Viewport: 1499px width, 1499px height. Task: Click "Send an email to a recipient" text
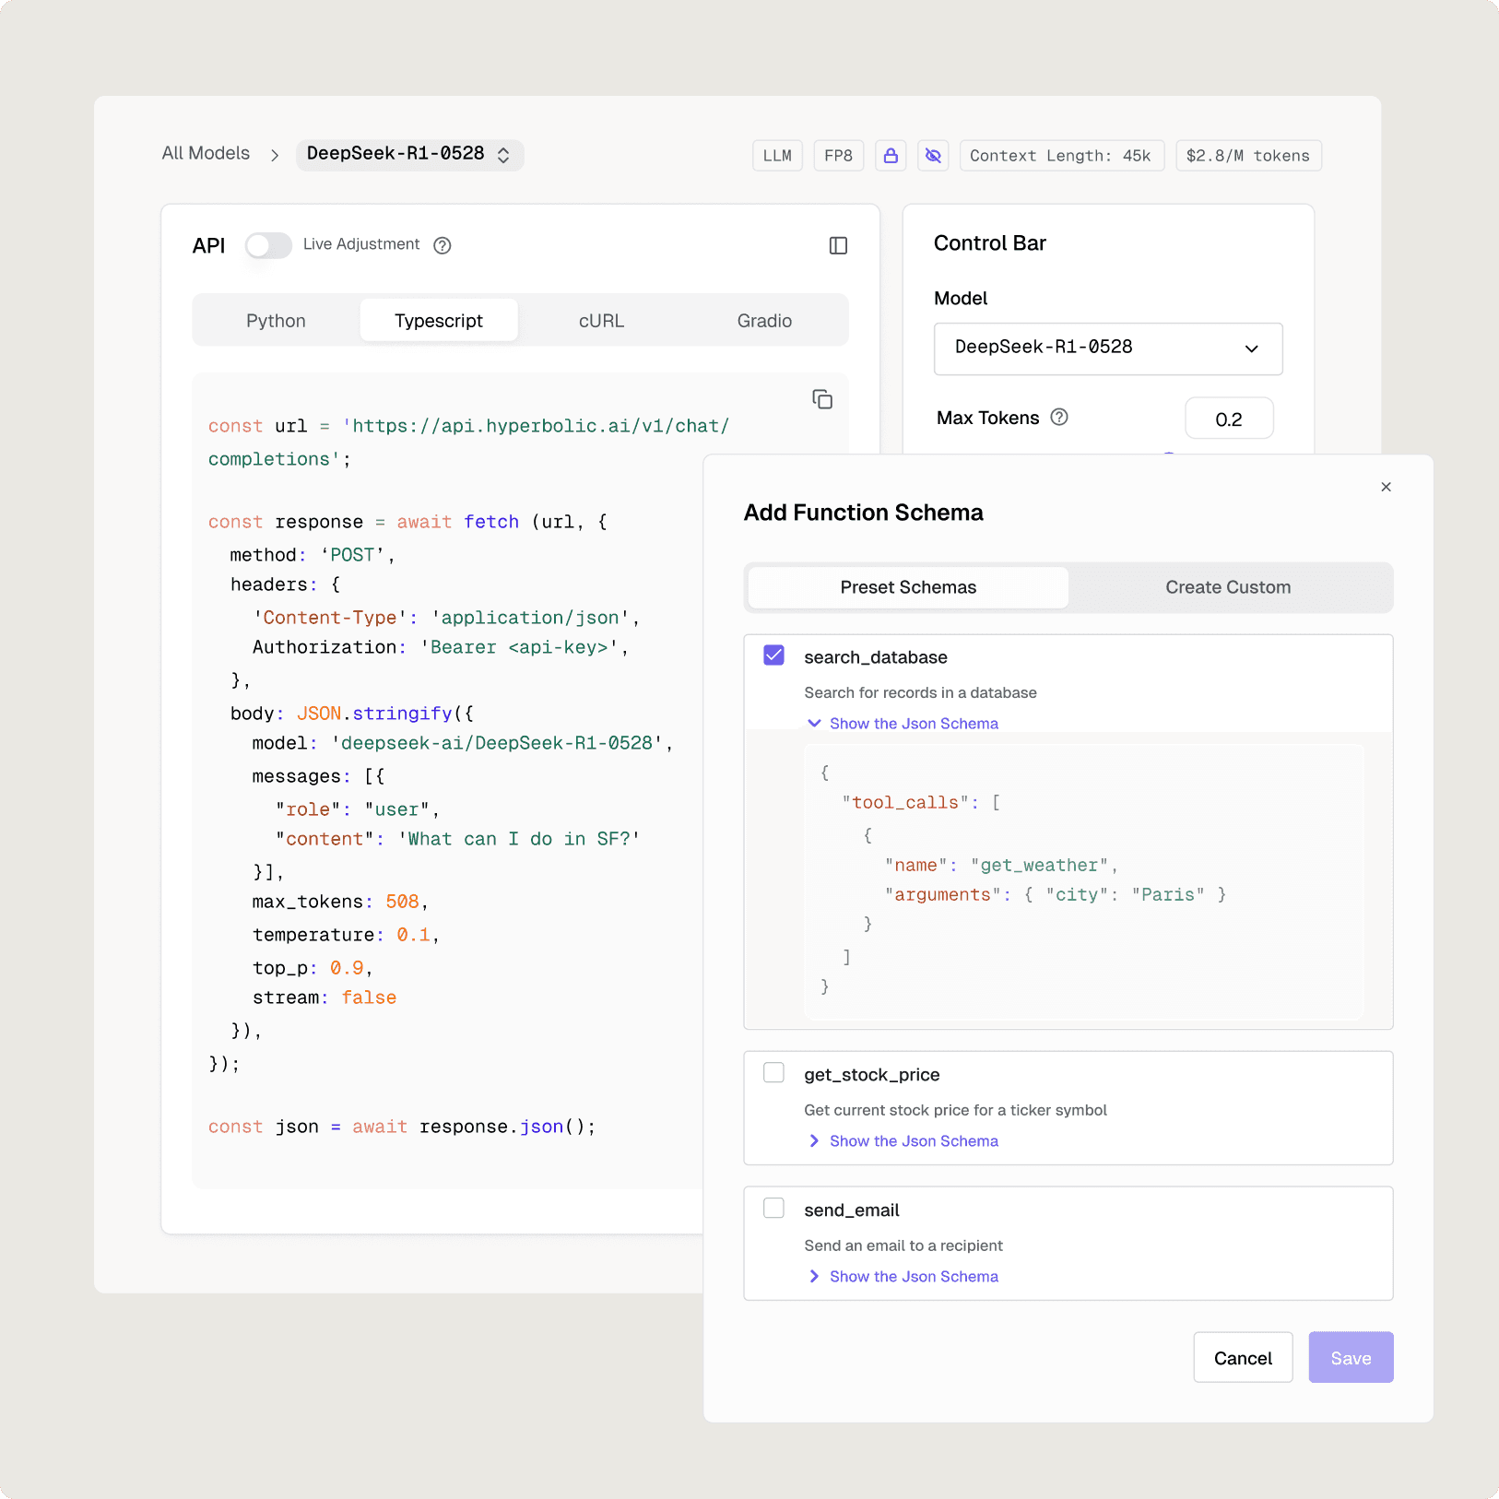click(903, 1245)
